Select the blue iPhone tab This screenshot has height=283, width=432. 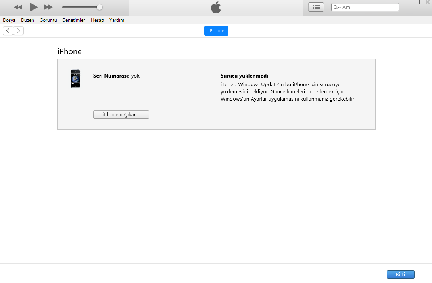pyautogui.click(x=216, y=30)
